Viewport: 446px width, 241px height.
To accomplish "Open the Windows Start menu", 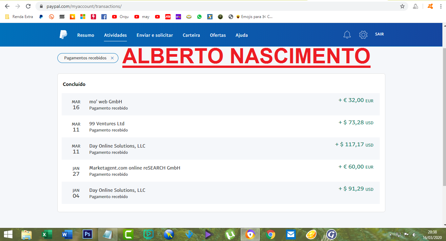I will click(x=8, y=234).
